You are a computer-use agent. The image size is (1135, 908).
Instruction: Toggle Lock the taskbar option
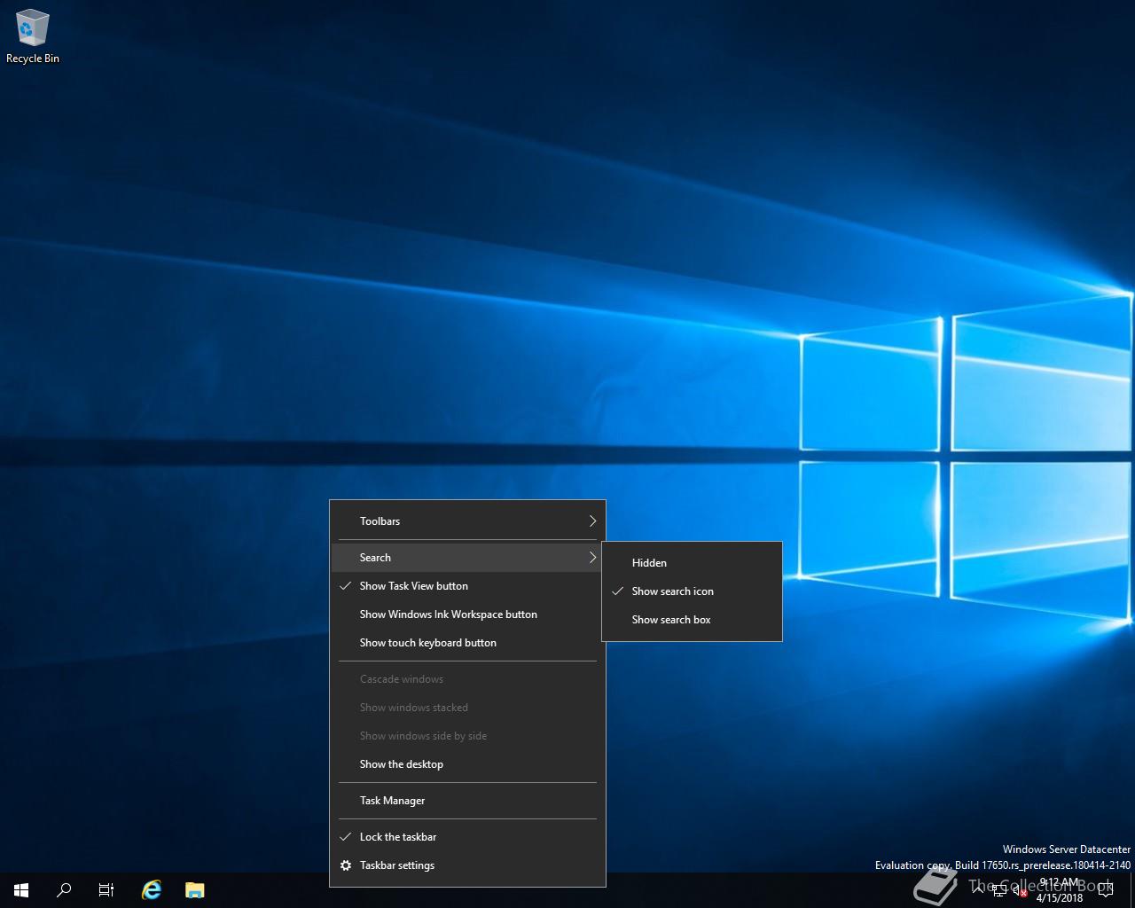[467, 837]
